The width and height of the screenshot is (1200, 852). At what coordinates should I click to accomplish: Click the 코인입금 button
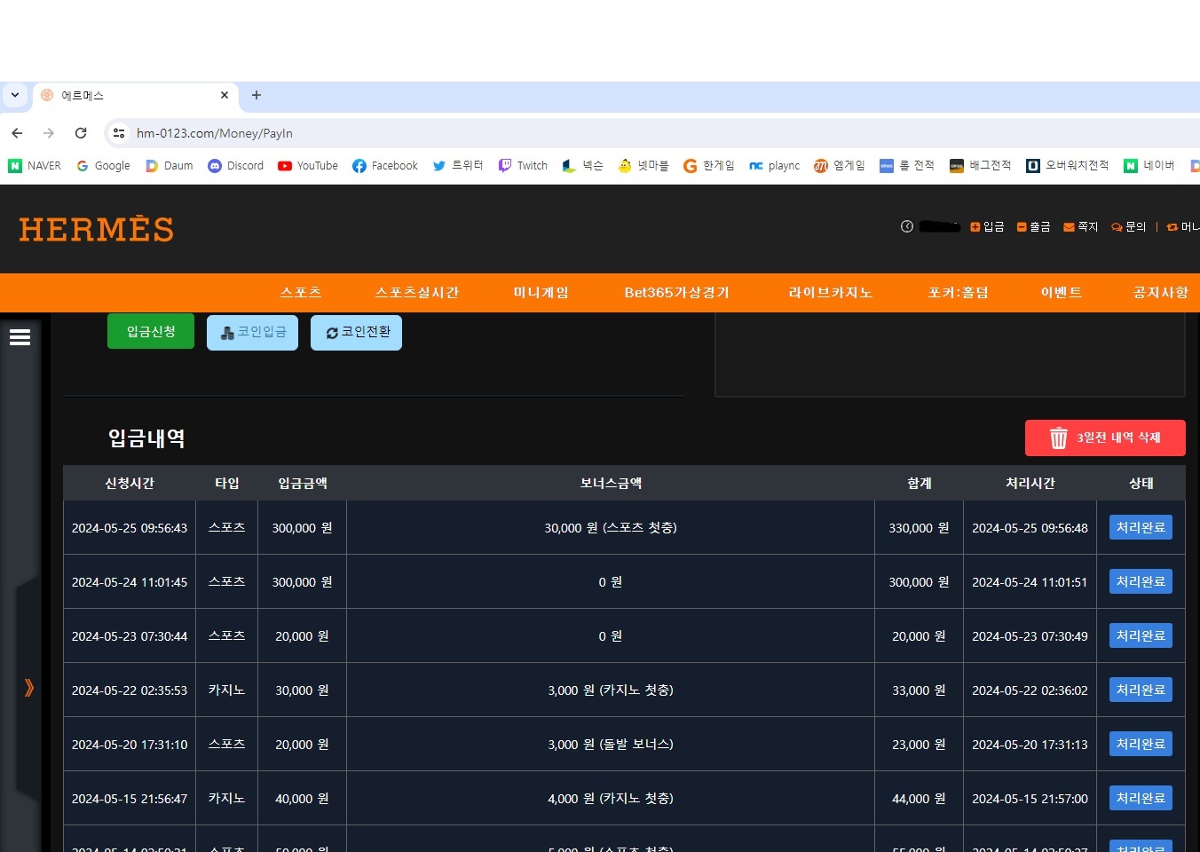253,332
